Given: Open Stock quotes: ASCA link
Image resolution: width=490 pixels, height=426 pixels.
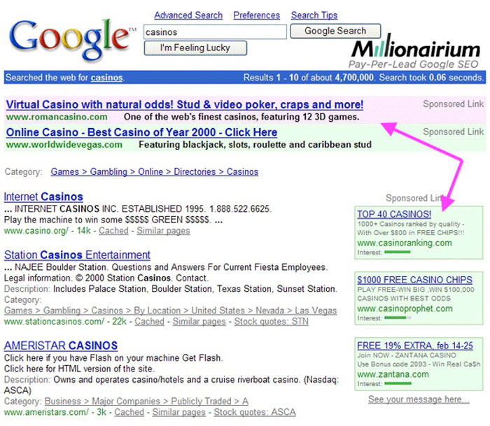Looking at the screenshot, I should point(255,412).
